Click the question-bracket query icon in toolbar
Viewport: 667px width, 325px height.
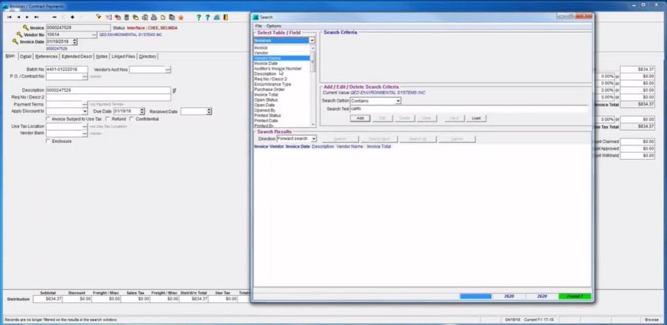point(108,17)
